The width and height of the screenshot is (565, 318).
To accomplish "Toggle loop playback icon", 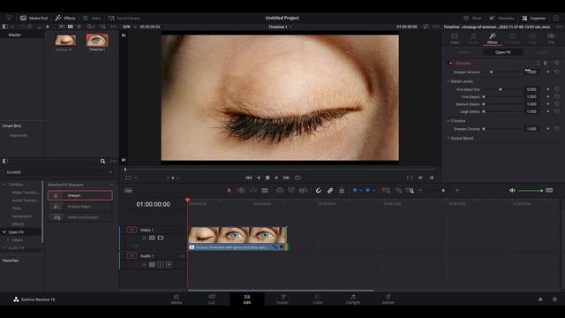I will point(298,178).
